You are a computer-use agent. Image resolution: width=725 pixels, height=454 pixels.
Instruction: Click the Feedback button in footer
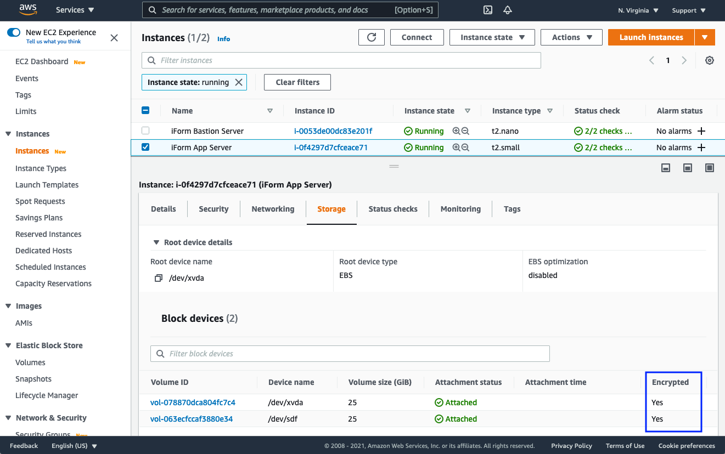coord(24,446)
